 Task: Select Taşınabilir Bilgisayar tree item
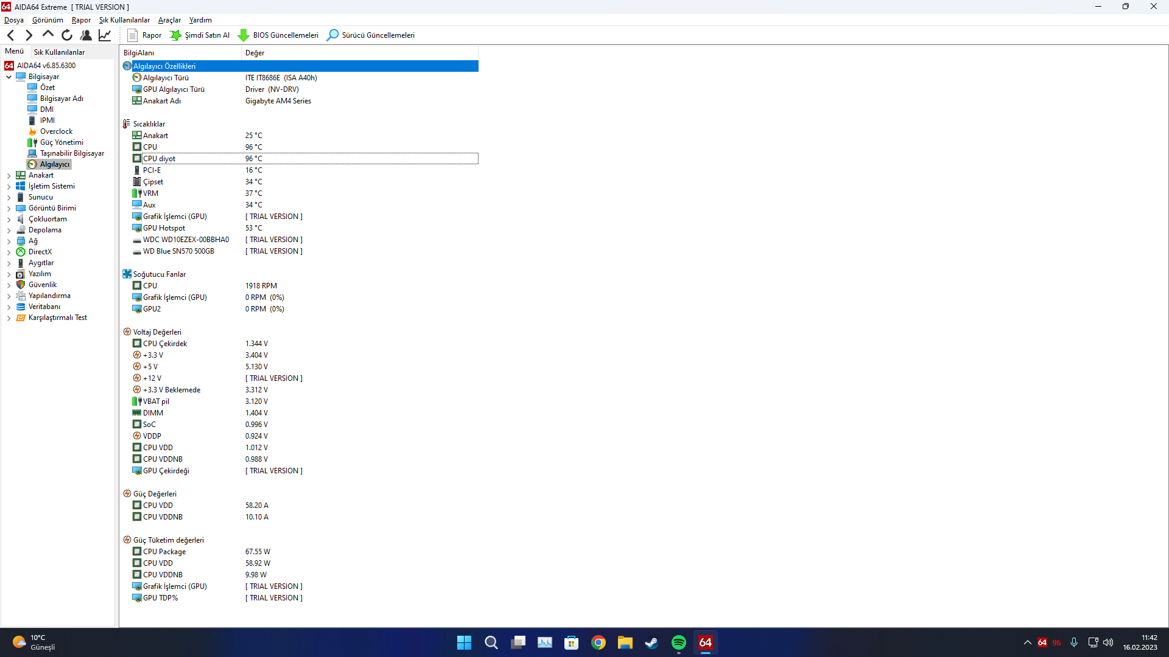72,153
